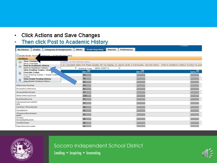Go to the Alerts tab
This screenshot has width=217, height=163.
(79, 50)
